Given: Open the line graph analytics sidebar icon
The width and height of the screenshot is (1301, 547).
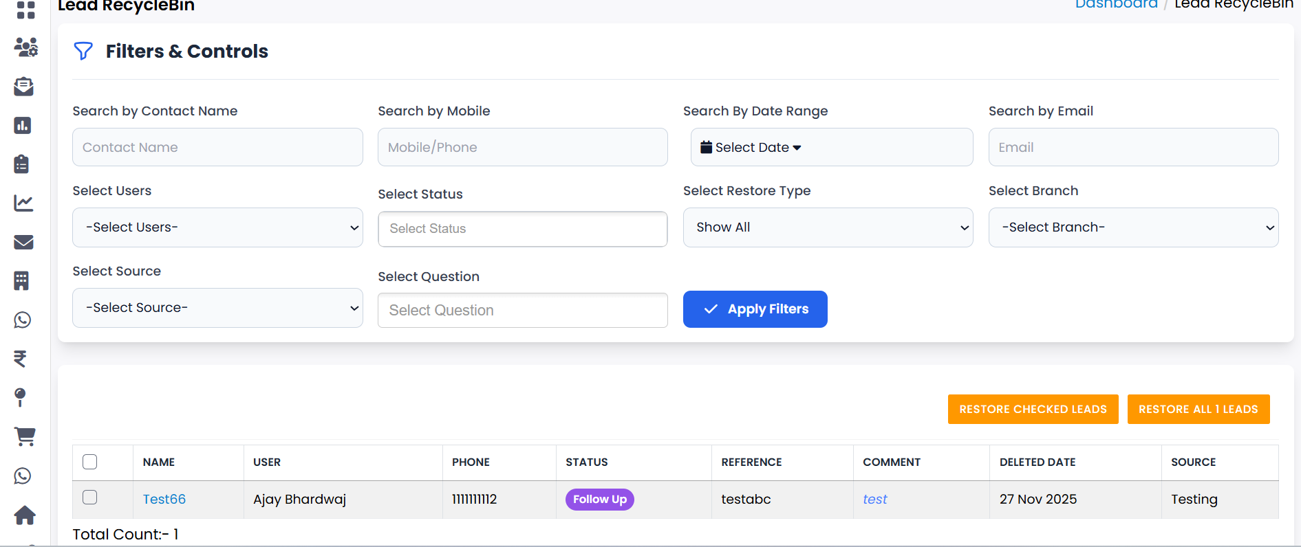Looking at the screenshot, I should pos(23,203).
